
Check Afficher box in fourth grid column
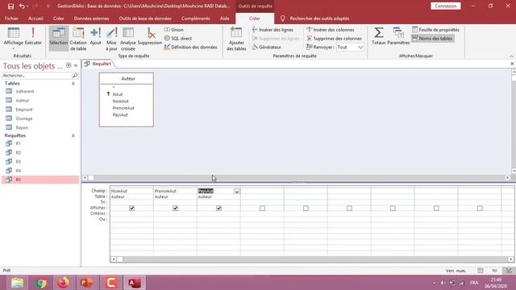[262, 208]
